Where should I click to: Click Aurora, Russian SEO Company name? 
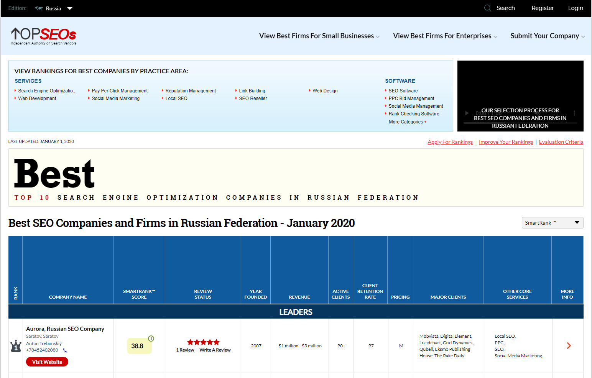(x=65, y=329)
